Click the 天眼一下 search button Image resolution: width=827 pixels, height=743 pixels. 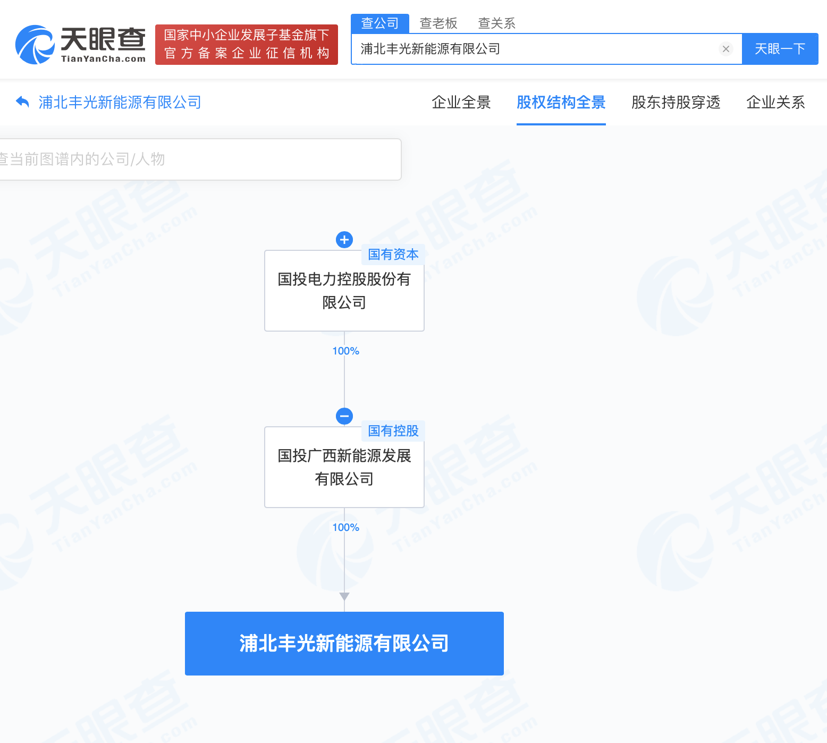click(780, 49)
